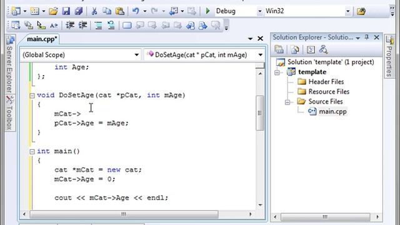Viewport: 400px width, 225px height.
Task: Close the Solution Explorer panel
Action: coord(376,37)
